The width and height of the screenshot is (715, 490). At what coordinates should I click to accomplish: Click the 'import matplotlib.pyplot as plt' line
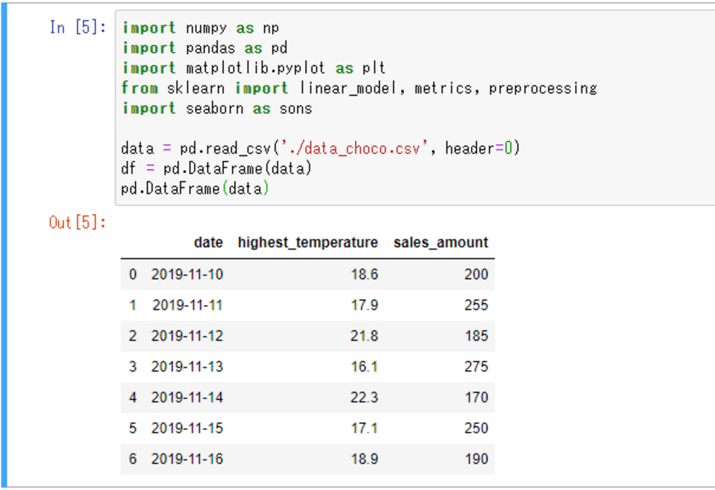[253, 68]
